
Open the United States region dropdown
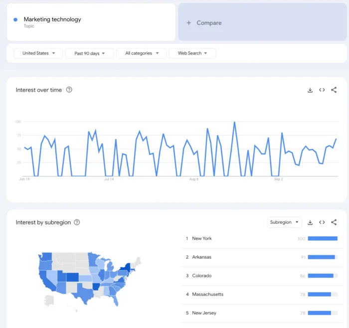[x=38, y=53]
